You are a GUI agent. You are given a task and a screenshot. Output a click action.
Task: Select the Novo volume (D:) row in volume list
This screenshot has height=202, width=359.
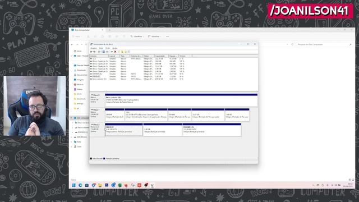(141, 79)
